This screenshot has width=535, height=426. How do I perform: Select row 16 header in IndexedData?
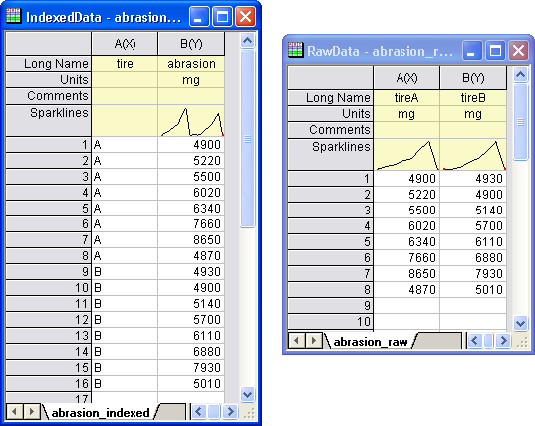click(49, 384)
